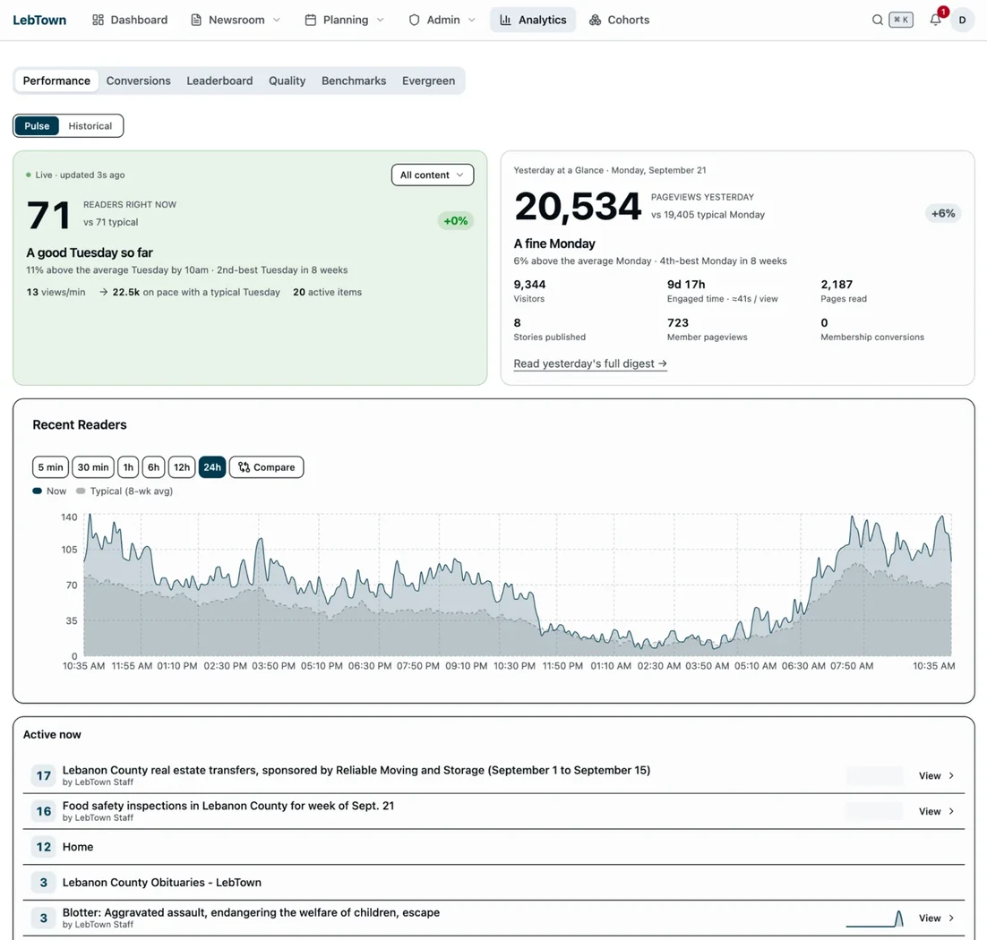Switch to the Conversions tab
The image size is (987, 940).
(139, 81)
